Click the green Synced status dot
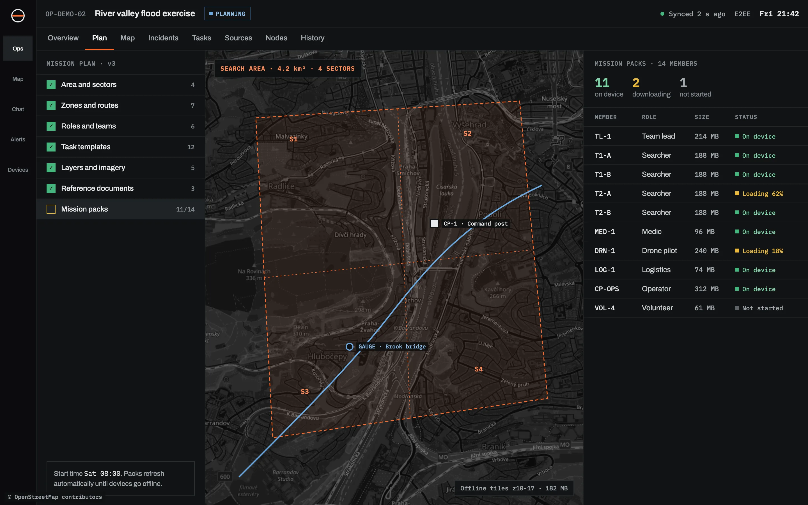 662,14
